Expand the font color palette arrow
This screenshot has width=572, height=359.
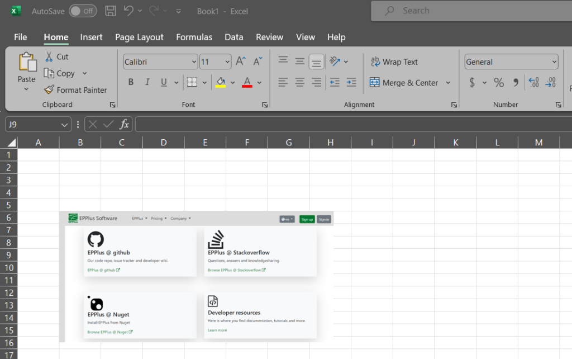(x=259, y=83)
